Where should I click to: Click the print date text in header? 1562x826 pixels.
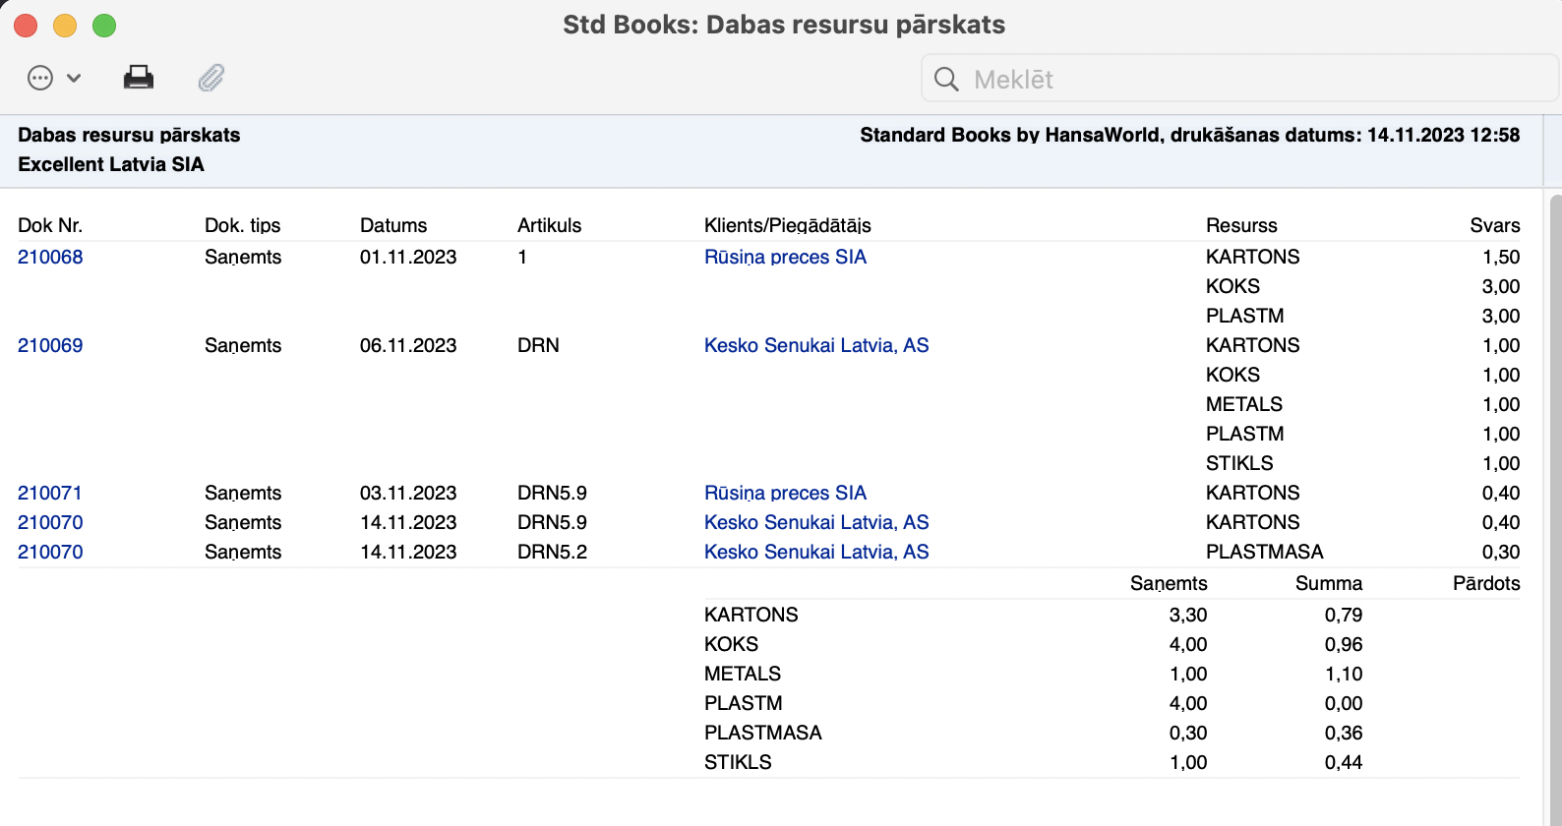tap(1190, 135)
